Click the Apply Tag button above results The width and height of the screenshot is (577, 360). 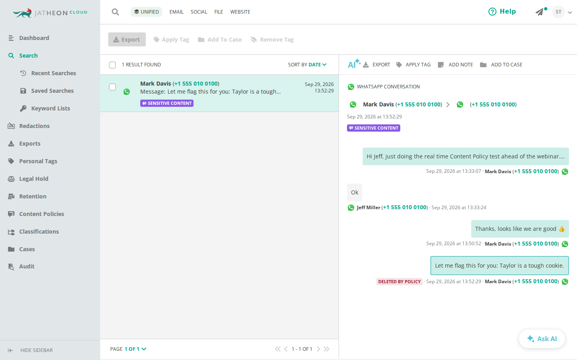pos(171,40)
